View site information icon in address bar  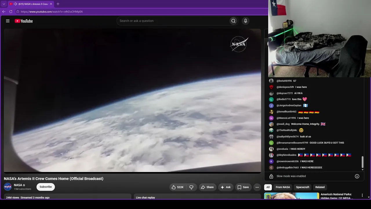point(18,12)
